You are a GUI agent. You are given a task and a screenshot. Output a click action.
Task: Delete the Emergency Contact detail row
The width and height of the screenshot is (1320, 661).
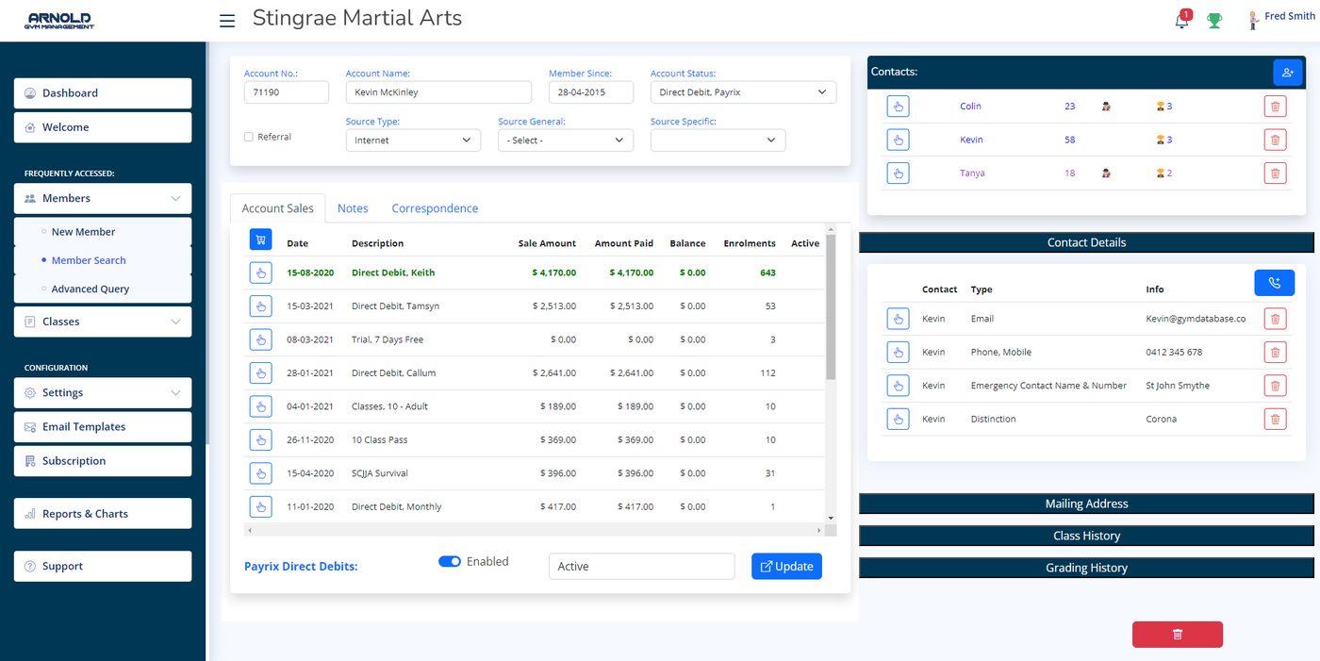point(1275,386)
